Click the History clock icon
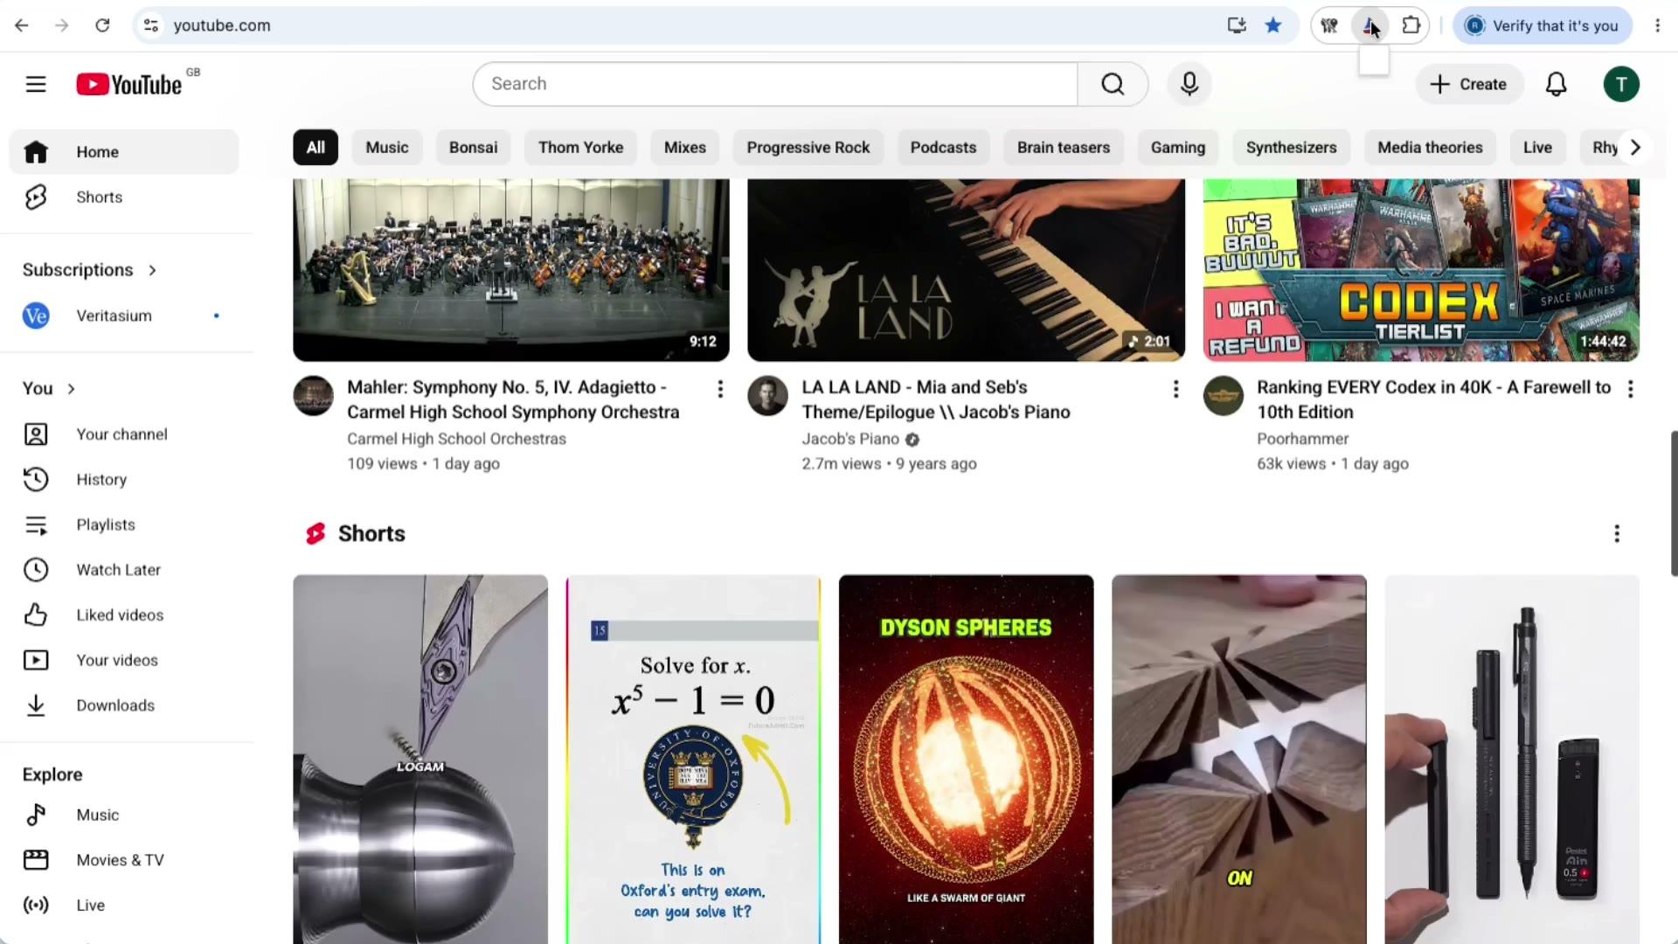1678x944 pixels. coord(36,479)
